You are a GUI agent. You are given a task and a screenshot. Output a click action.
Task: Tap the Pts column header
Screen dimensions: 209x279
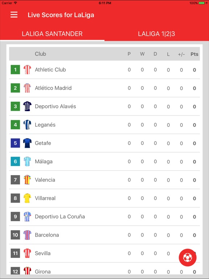pos(194,54)
